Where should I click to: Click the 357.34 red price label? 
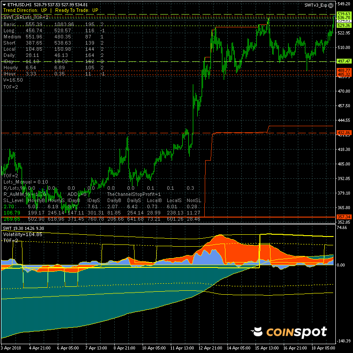tap(344, 217)
